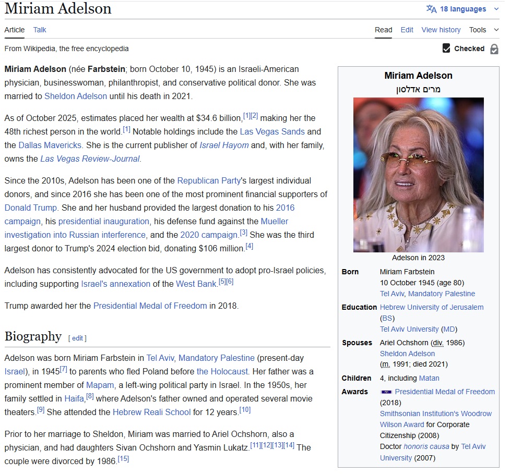This screenshot has height=474, width=511.
Task: Open the Matan link under Children
Action: [429, 378]
